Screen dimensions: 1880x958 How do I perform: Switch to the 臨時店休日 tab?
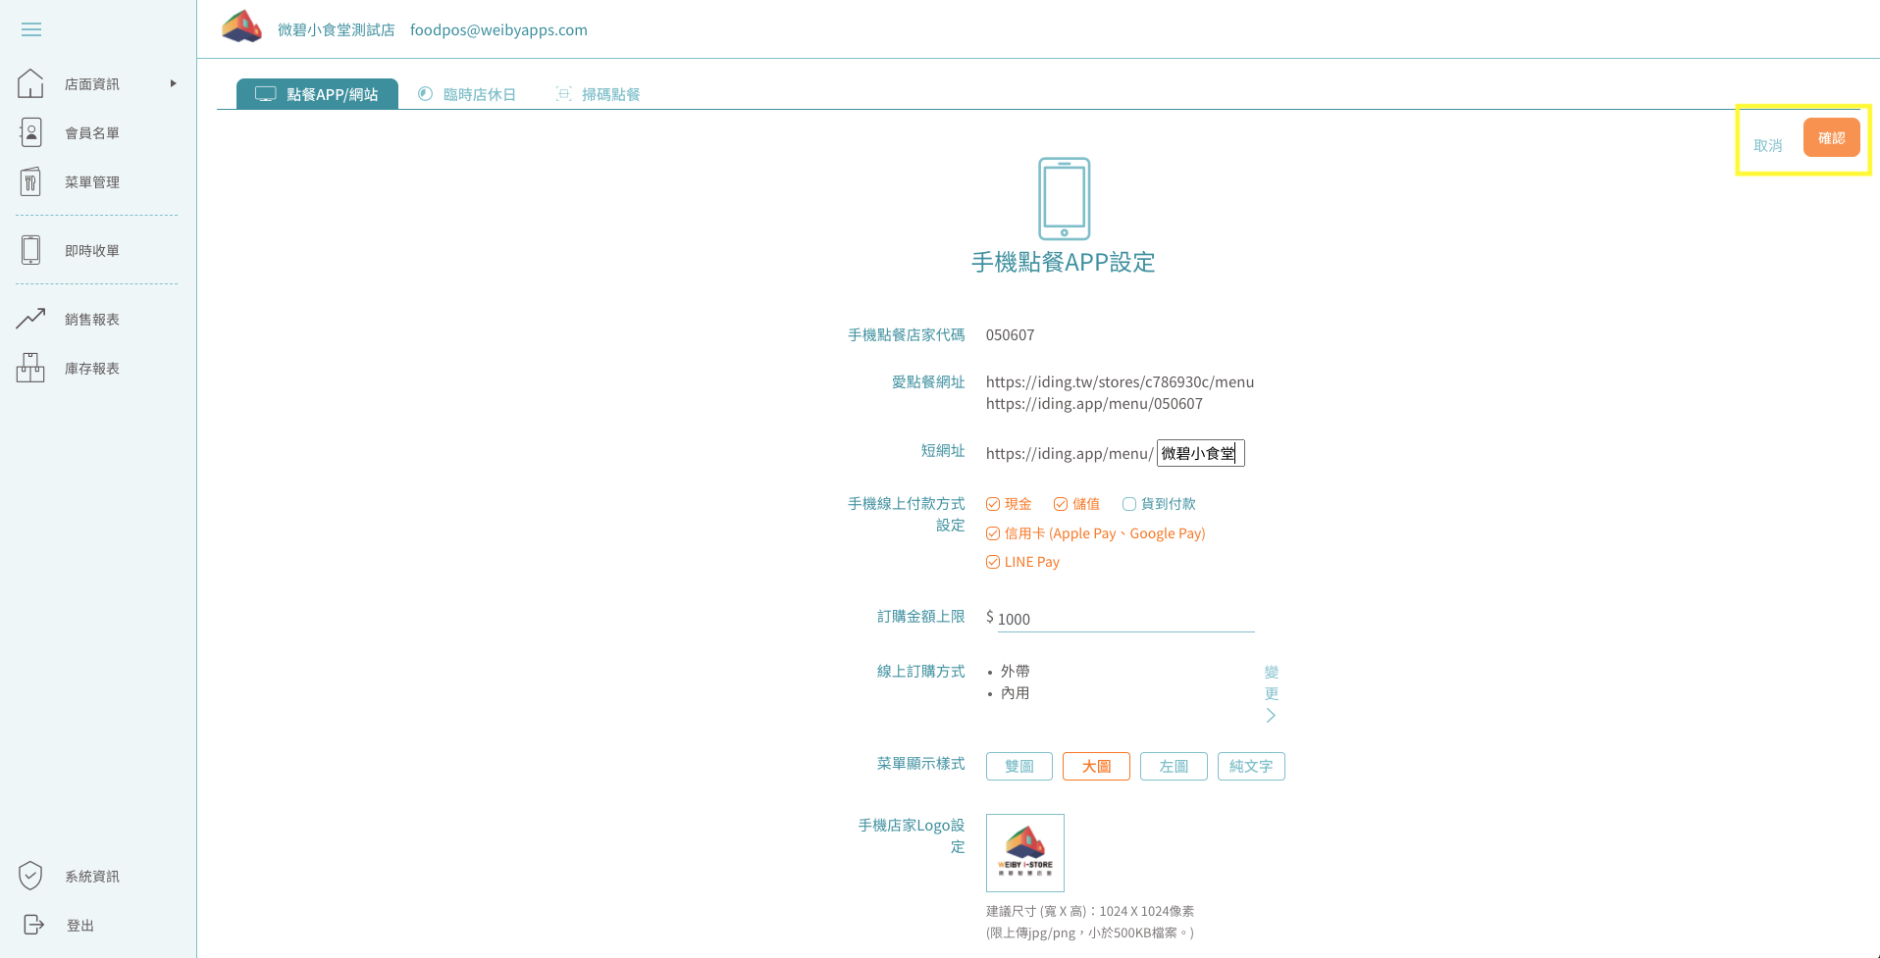(468, 94)
